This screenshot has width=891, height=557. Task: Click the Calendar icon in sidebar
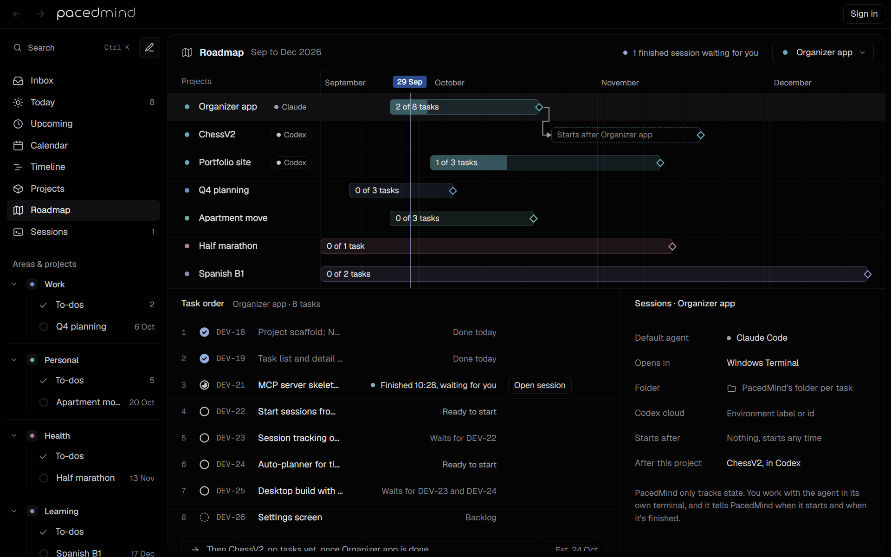(18, 146)
